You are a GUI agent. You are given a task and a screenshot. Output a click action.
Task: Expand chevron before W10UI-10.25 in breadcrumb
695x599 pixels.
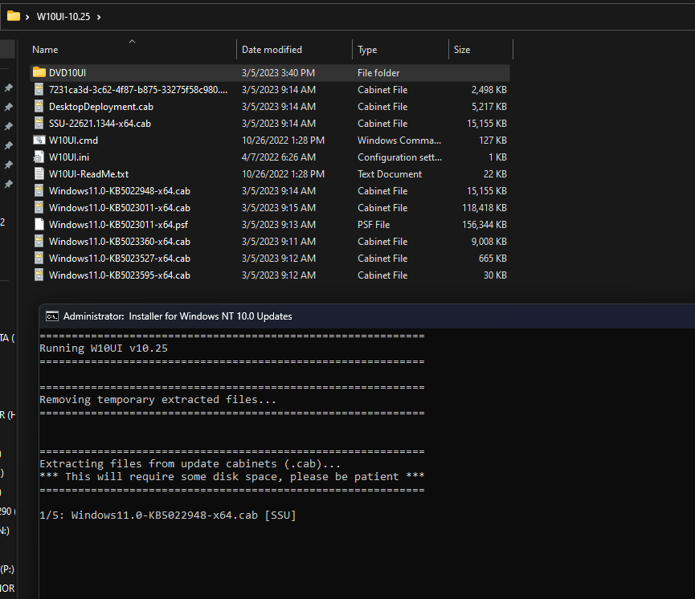point(27,17)
